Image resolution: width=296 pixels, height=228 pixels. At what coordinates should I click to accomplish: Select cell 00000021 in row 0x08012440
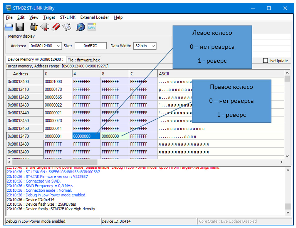58,113
